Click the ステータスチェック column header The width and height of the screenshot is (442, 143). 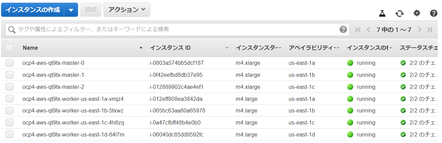point(419,48)
